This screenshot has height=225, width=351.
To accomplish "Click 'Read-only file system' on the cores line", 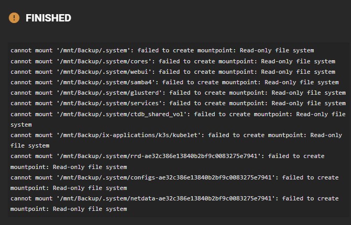I will 298,61.
